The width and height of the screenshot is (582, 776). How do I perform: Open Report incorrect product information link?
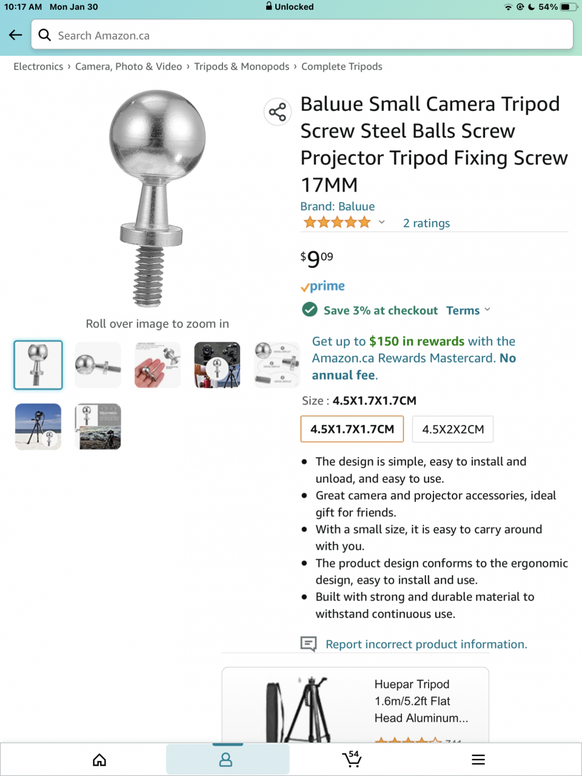click(426, 644)
